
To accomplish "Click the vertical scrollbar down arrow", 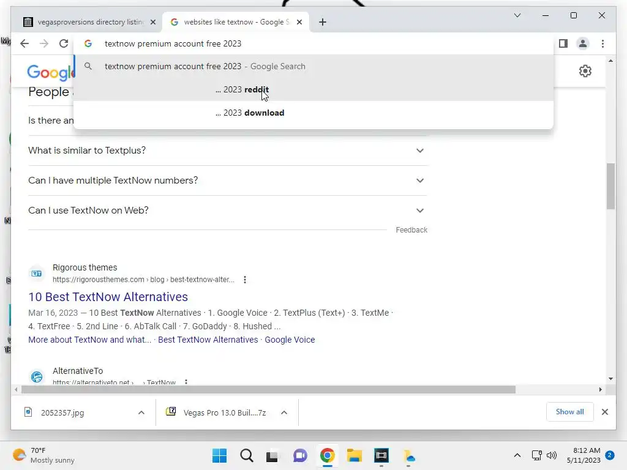I will pyautogui.click(x=610, y=378).
